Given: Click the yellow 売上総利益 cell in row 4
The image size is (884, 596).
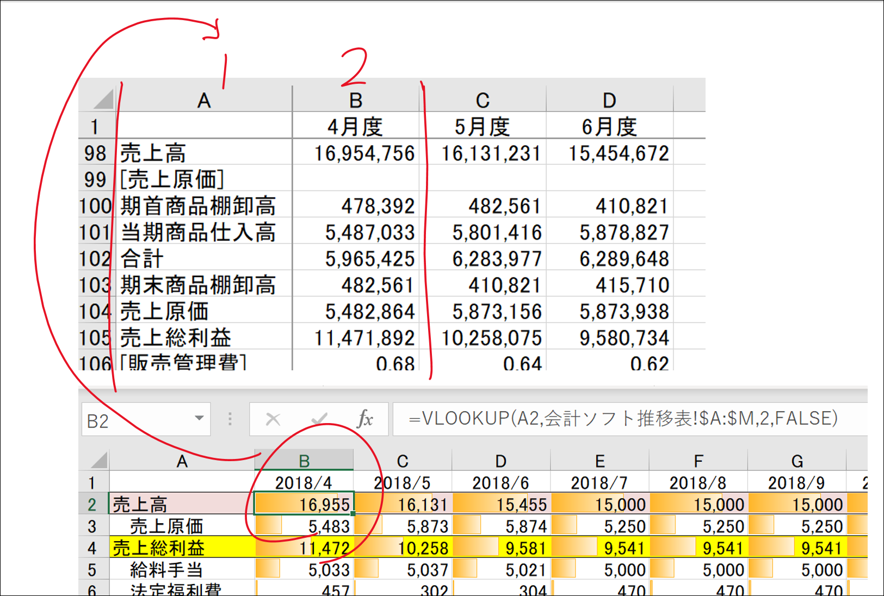Looking at the screenshot, I should [182, 548].
